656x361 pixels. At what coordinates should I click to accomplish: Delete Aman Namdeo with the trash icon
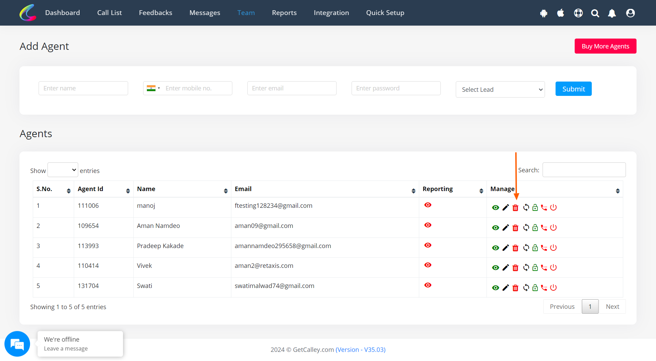[x=516, y=228]
